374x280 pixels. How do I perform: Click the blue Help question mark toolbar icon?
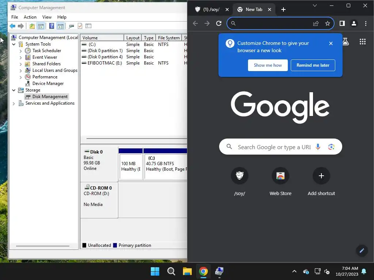[51, 26]
